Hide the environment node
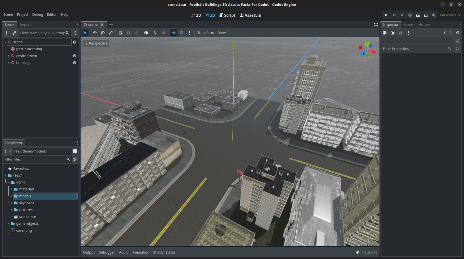This screenshot has width=464, height=259. [75, 56]
